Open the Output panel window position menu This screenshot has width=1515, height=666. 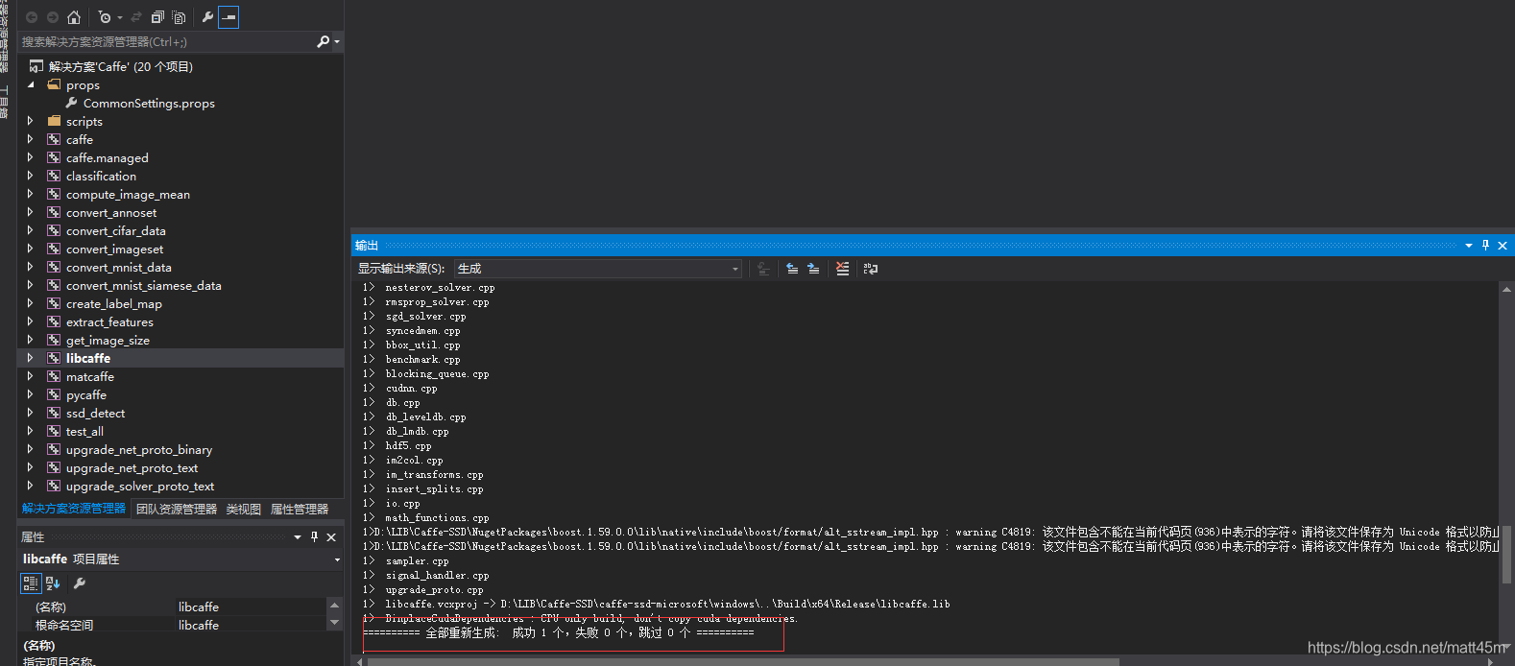click(x=1469, y=246)
